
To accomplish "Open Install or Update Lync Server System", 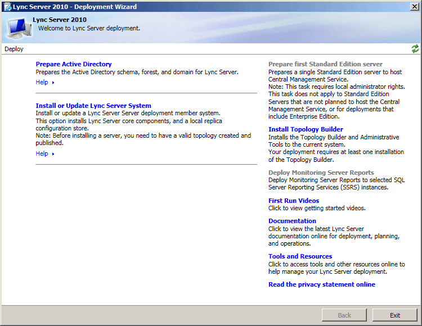I will click(x=93, y=106).
